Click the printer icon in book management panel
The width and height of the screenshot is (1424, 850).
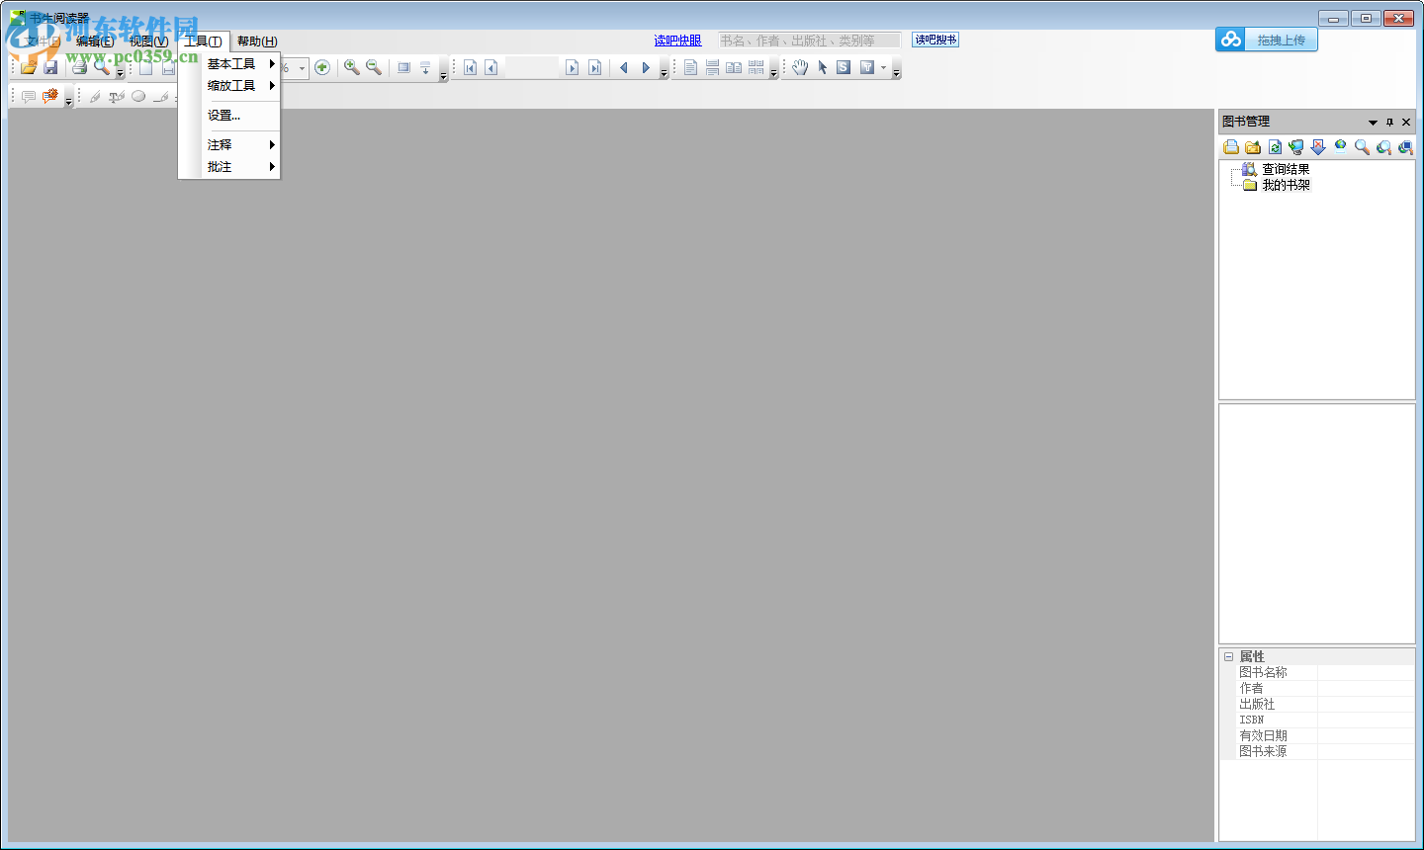1231,147
